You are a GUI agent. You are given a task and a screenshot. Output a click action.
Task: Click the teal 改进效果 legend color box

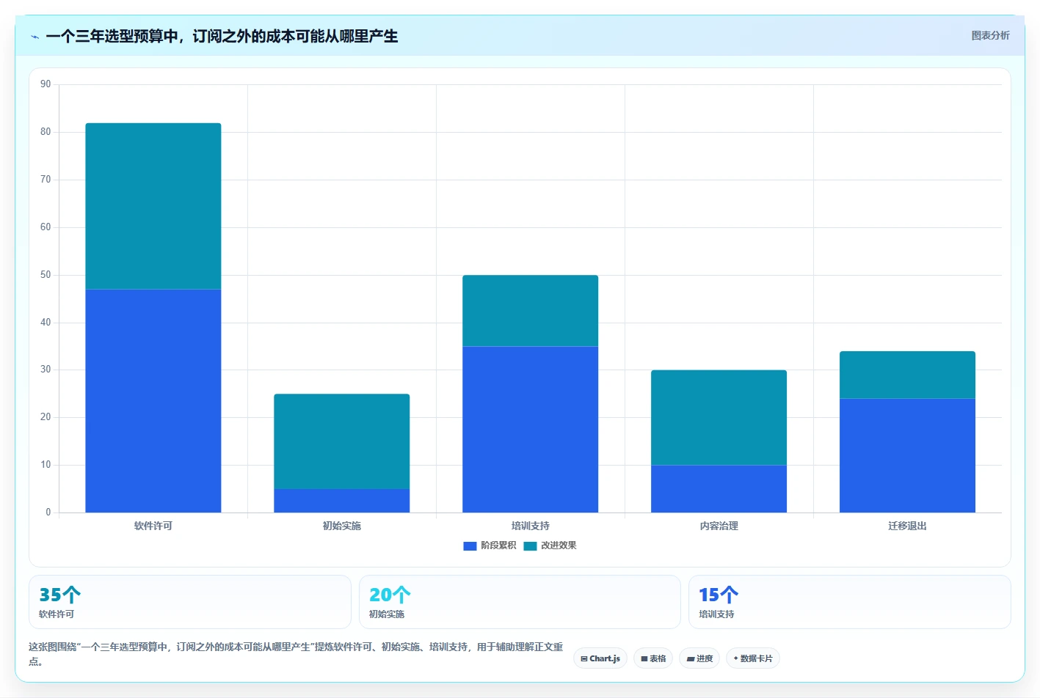click(530, 545)
